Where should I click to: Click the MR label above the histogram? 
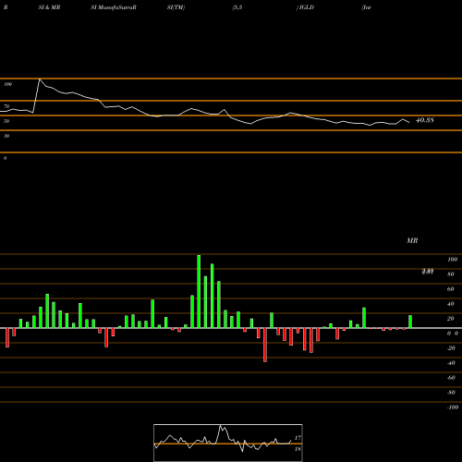(x=412, y=240)
